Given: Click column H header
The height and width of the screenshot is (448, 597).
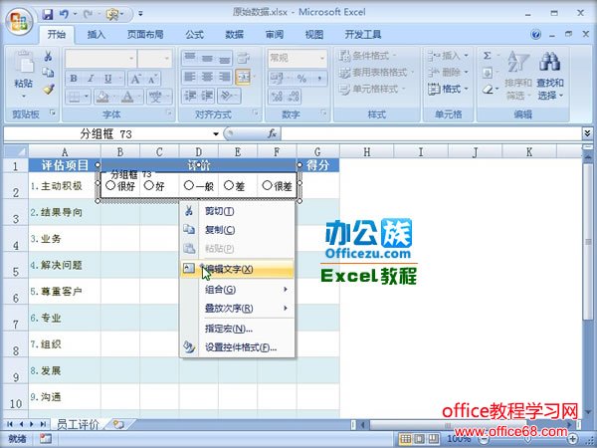Looking at the screenshot, I should (366, 152).
